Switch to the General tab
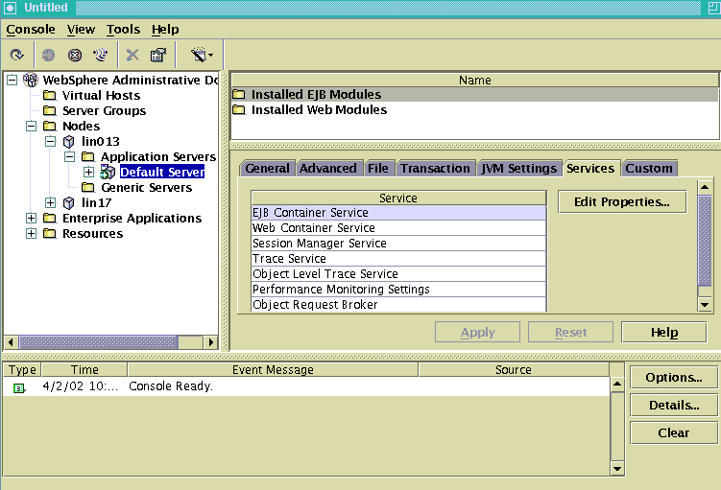 point(267,168)
